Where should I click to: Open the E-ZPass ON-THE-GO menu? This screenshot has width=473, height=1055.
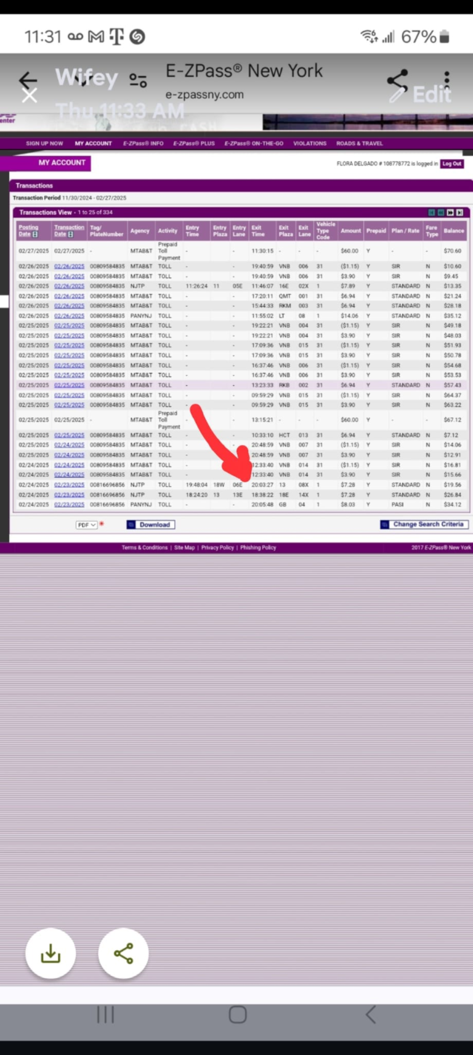254,143
